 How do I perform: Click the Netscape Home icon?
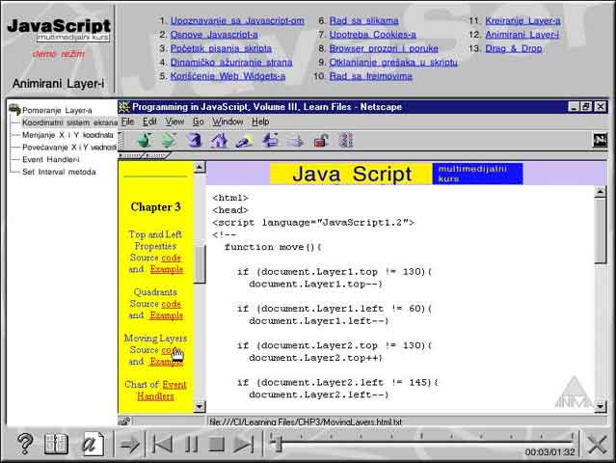219,140
